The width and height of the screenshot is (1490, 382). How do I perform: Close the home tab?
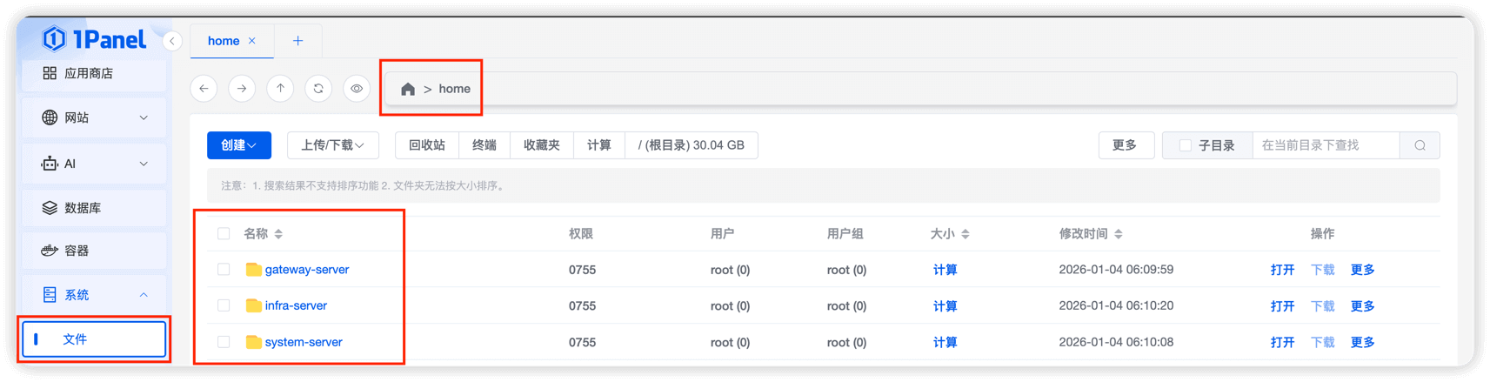(x=252, y=41)
